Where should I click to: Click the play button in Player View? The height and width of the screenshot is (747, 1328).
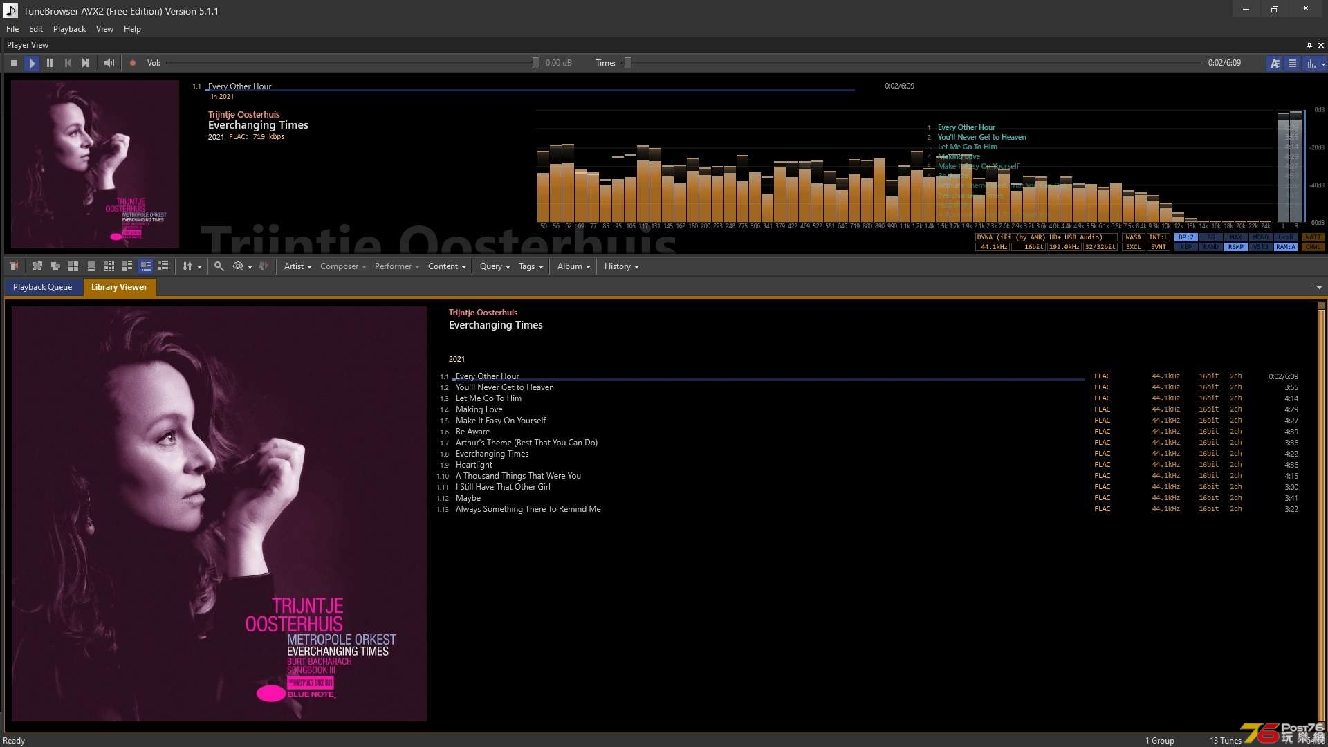[32, 63]
